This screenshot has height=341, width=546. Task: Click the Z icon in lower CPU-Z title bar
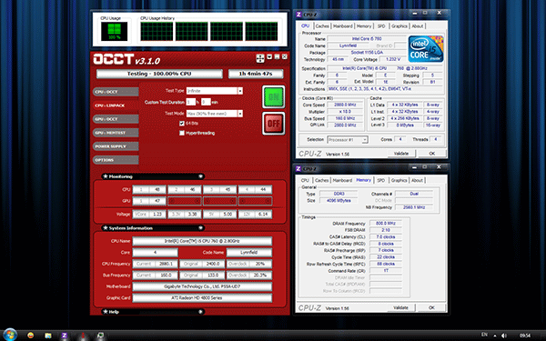point(298,168)
